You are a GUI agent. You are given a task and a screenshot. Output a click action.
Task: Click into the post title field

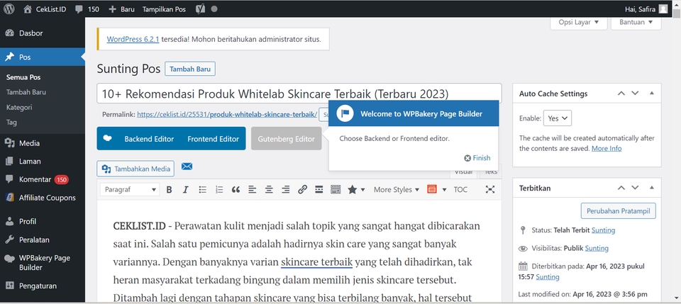click(299, 94)
